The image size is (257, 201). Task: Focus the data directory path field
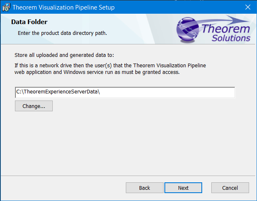click(x=166, y=92)
